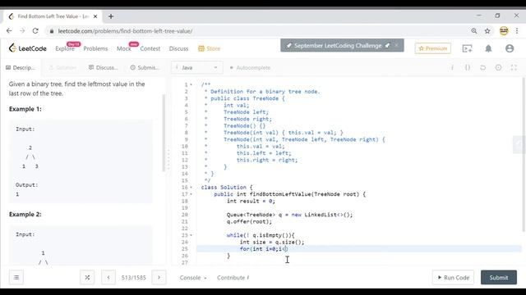Viewport: 526px width, 295px height.
Task: Reload the current page
Action: point(35,31)
